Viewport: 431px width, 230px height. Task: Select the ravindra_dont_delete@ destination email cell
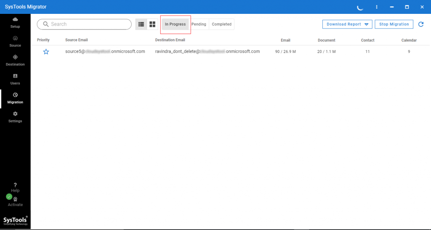207,52
